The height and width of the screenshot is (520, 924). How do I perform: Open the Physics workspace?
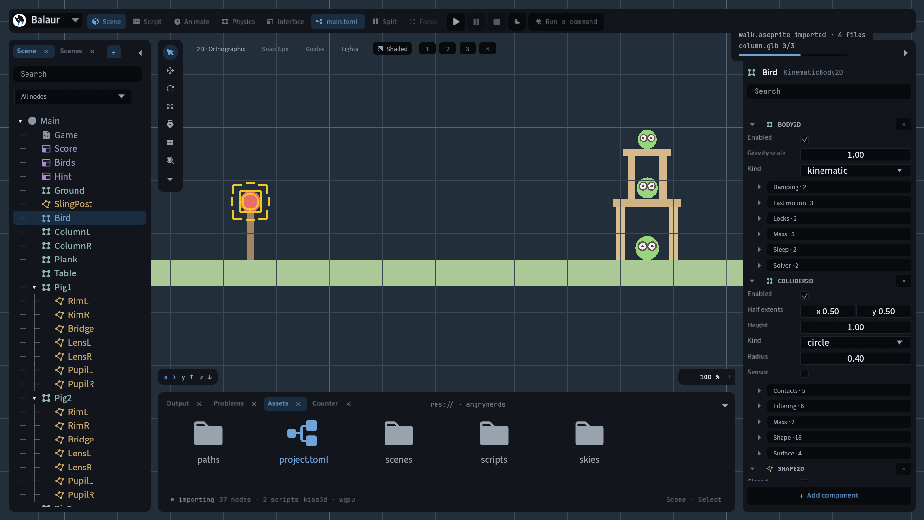coord(238,22)
